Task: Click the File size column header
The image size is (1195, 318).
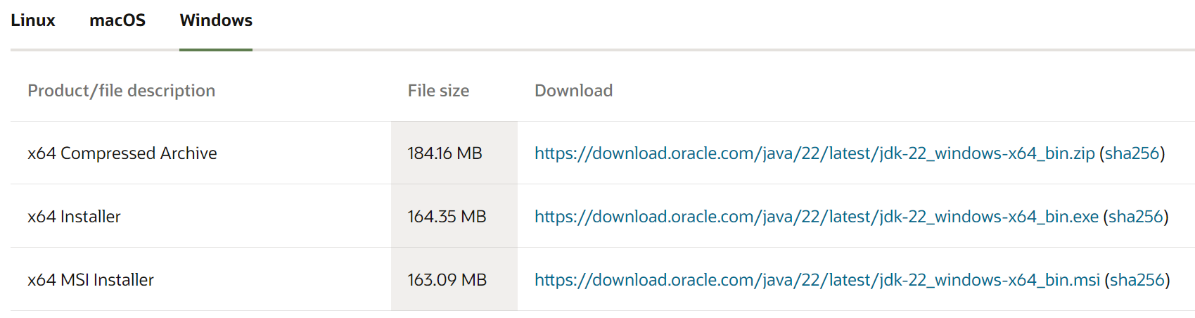Action: [438, 91]
